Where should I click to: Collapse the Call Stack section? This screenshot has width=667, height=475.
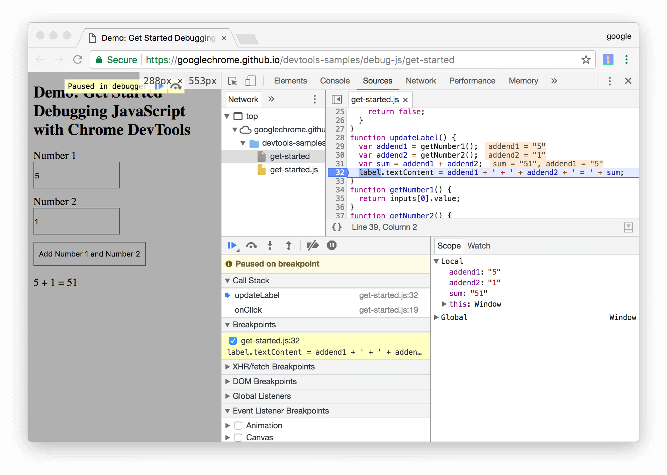pos(228,281)
